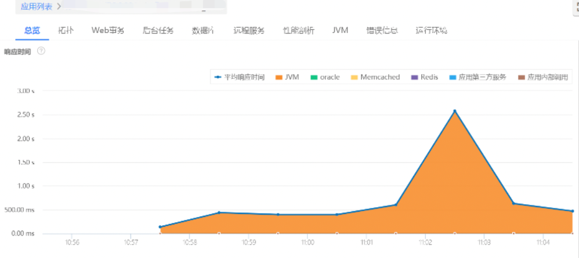Click the 2.5 s peak data point
The width and height of the screenshot is (579, 258).
click(454, 111)
